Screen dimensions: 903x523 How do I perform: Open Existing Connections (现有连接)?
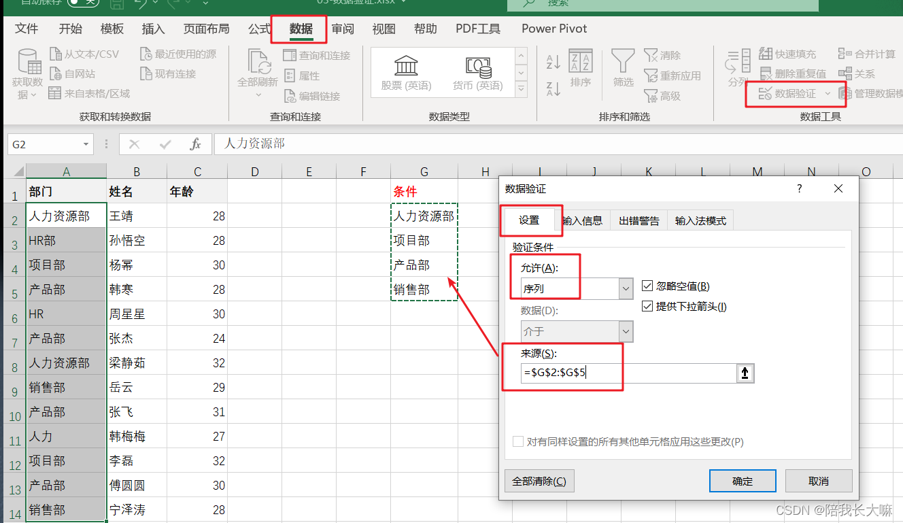coord(168,73)
